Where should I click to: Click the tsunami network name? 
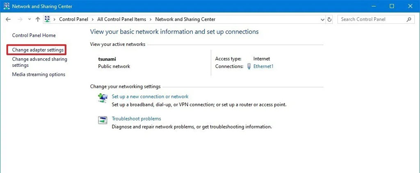pyautogui.click(x=107, y=59)
